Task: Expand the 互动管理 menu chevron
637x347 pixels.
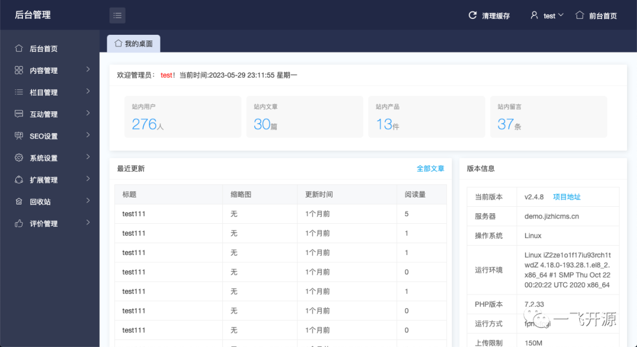Action: pos(88,114)
